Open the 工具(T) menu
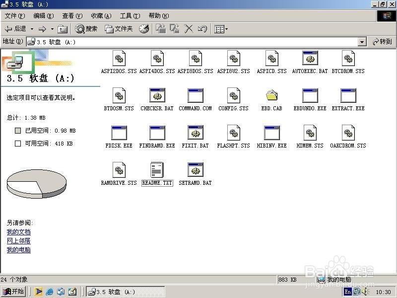This screenshot has width=397, height=298. [x=130, y=16]
